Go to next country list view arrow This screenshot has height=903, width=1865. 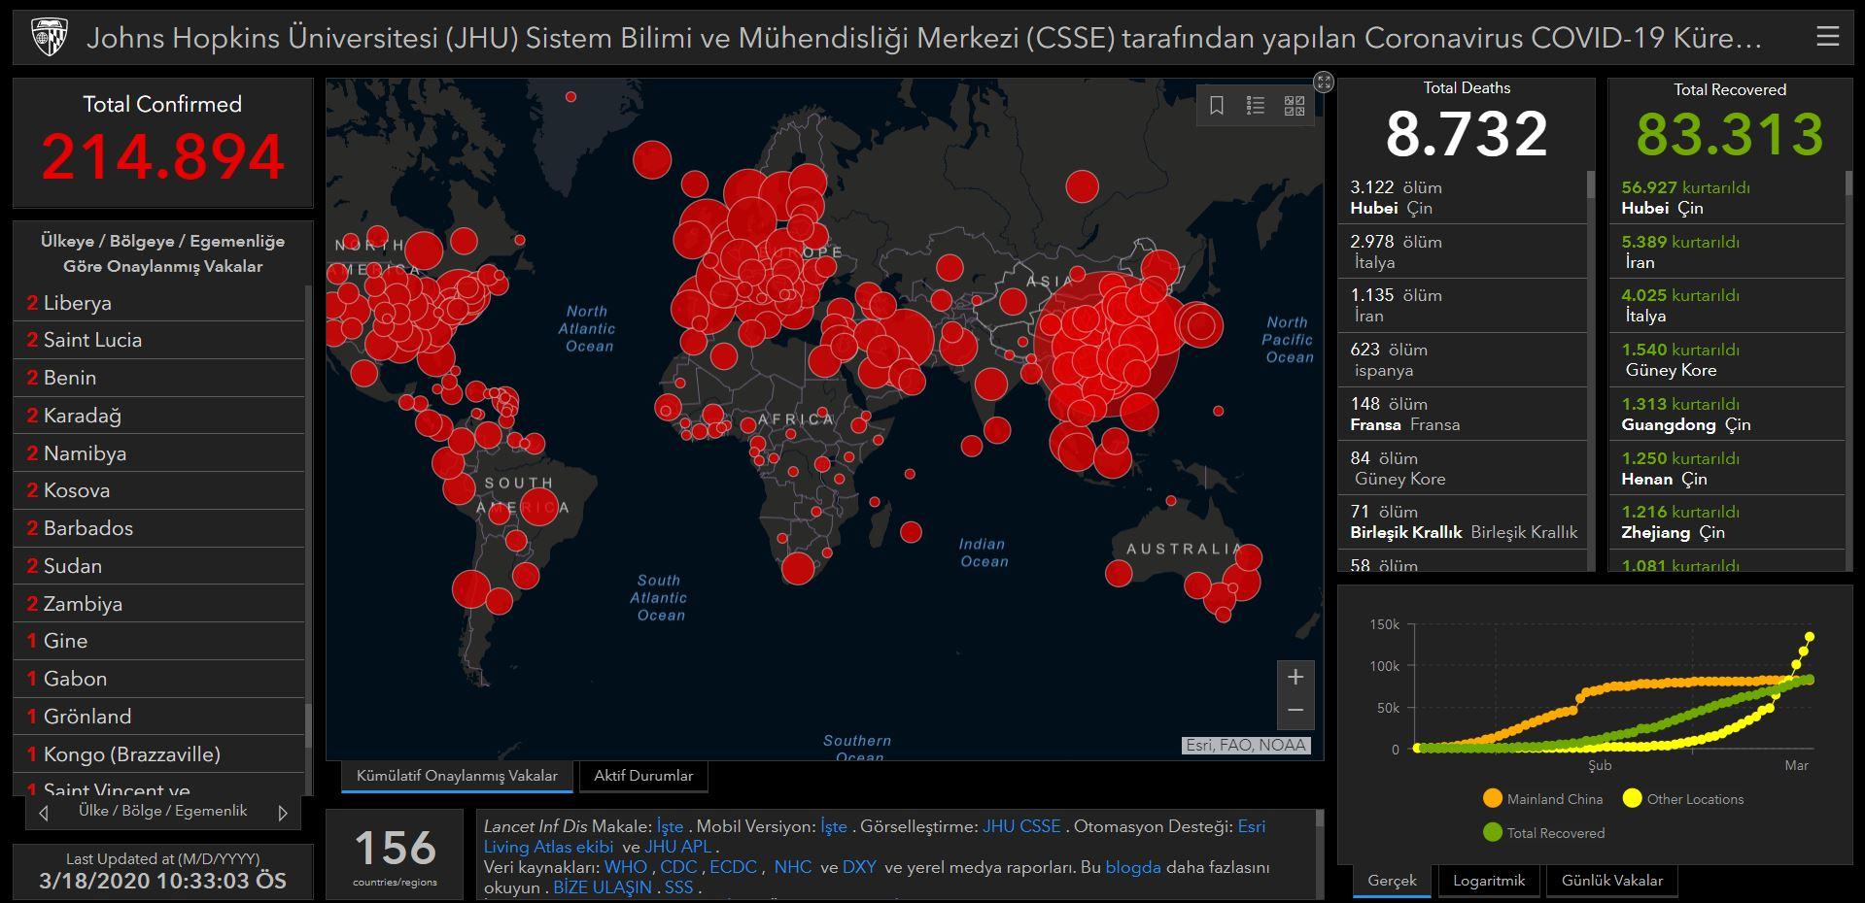click(x=283, y=813)
